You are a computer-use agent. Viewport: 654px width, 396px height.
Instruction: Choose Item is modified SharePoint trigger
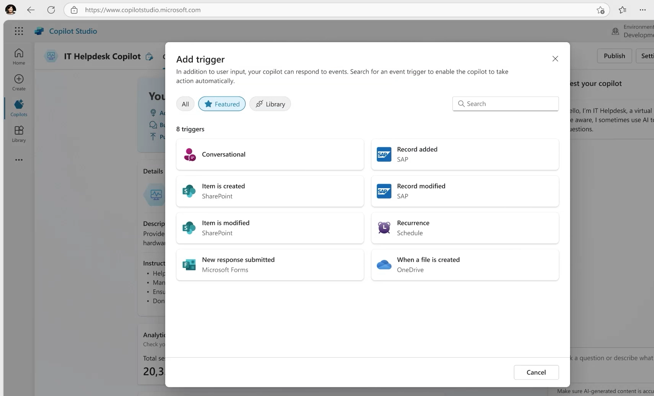[270, 228]
